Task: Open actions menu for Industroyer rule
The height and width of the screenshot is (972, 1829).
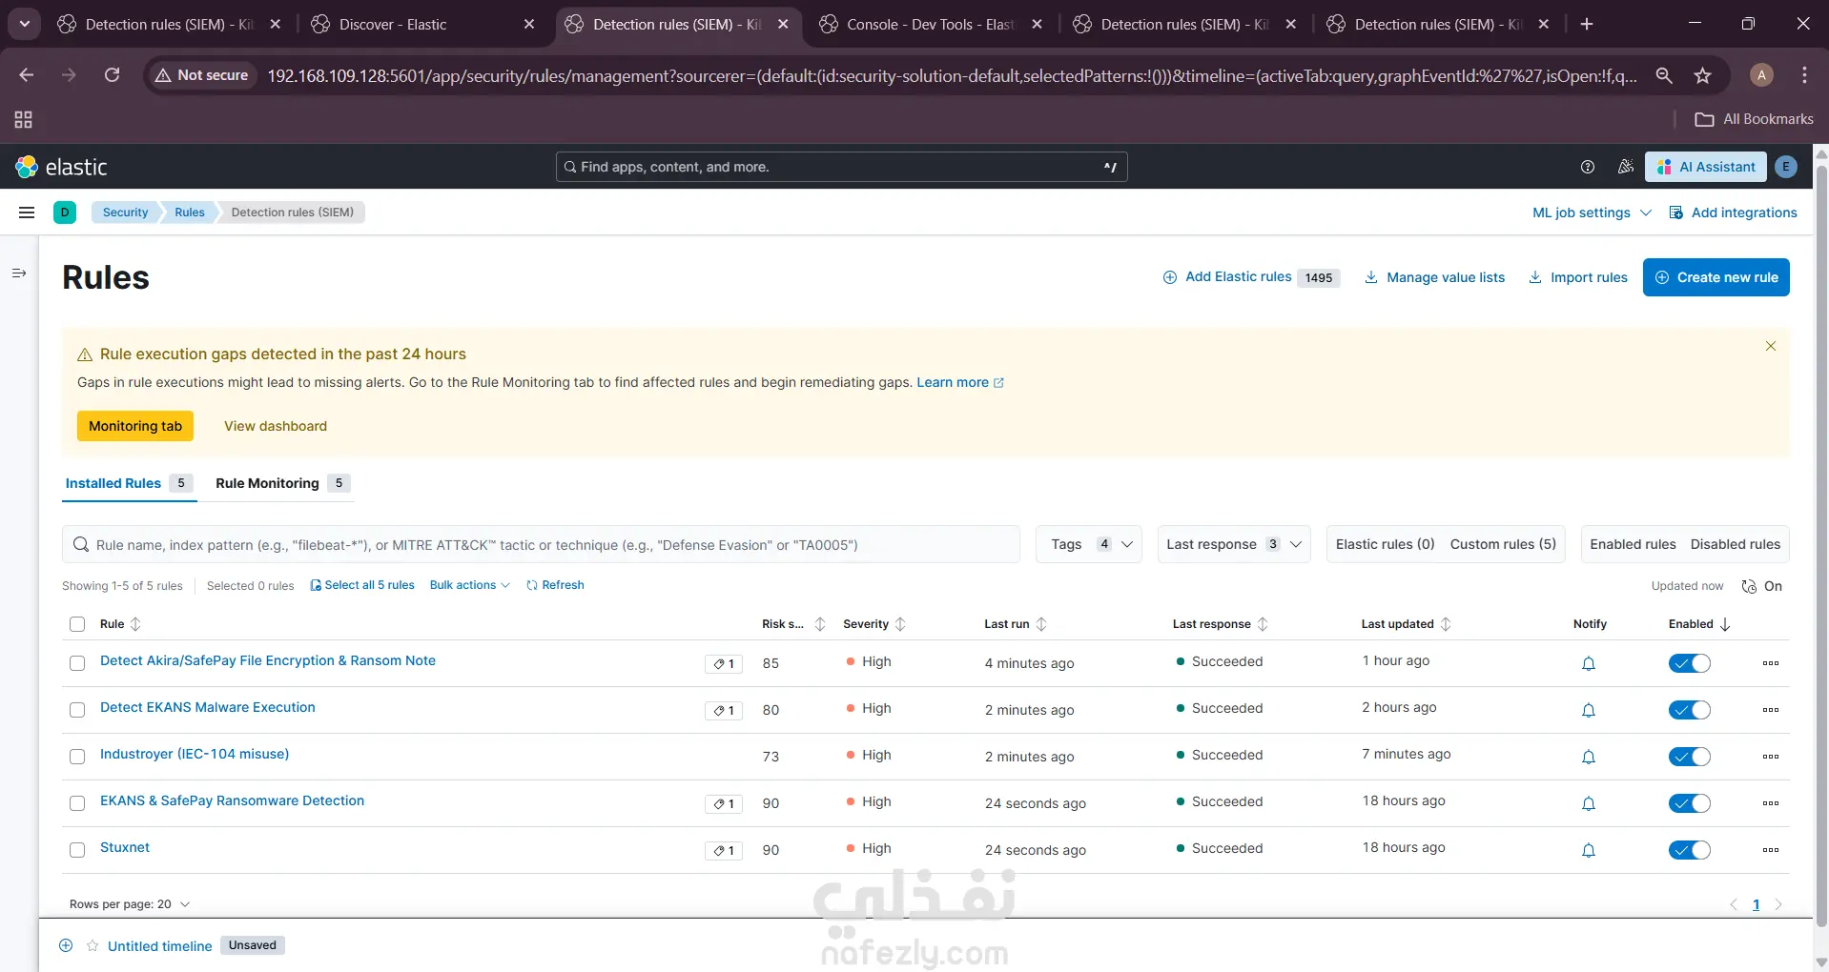Action: pyautogui.click(x=1771, y=757)
